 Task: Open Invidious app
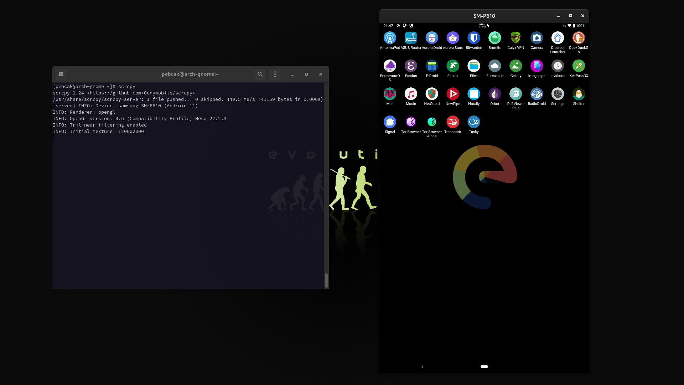click(558, 66)
